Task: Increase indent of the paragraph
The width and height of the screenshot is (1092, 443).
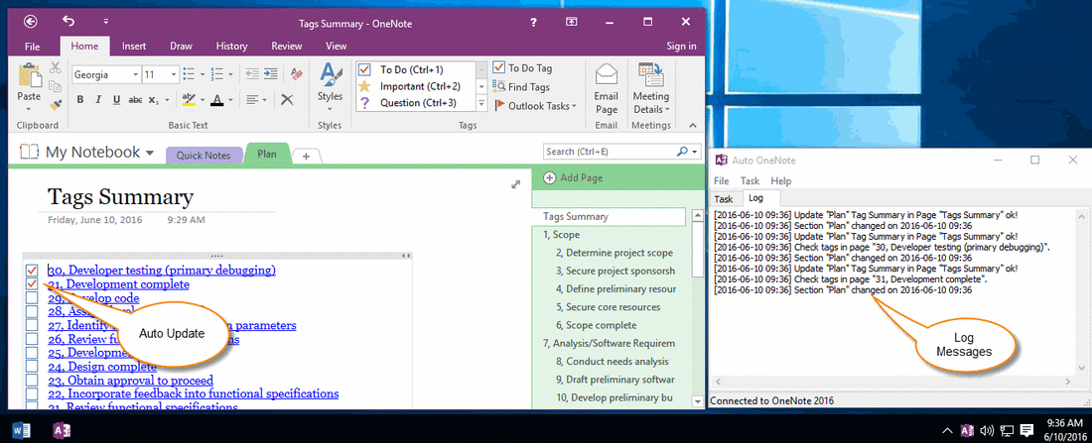Action: [x=270, y=73]
